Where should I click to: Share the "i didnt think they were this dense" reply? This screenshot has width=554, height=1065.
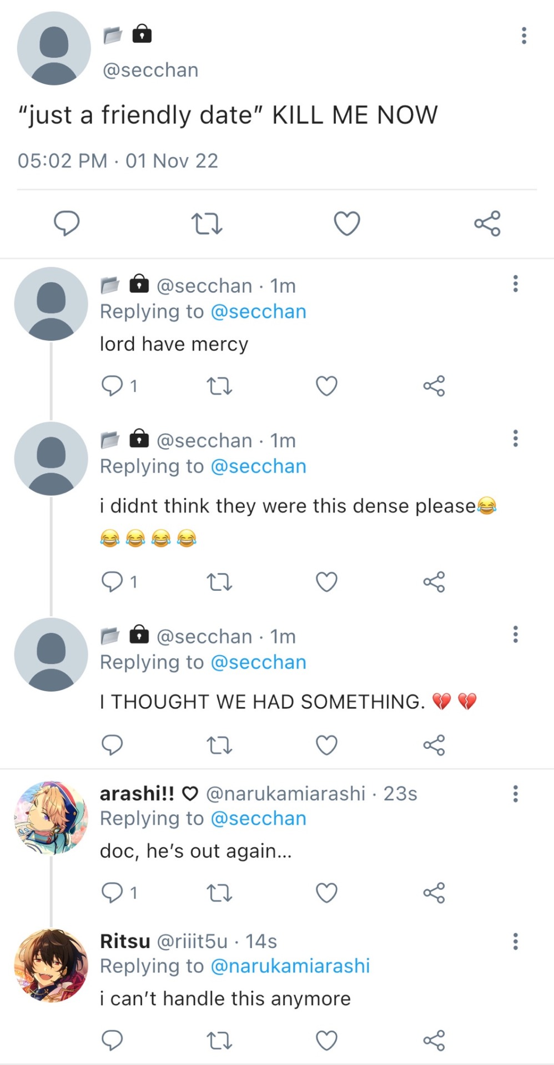coord(434,582)
